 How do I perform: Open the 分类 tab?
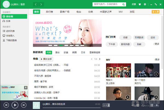pyautogui.click(x=90, y=12)
